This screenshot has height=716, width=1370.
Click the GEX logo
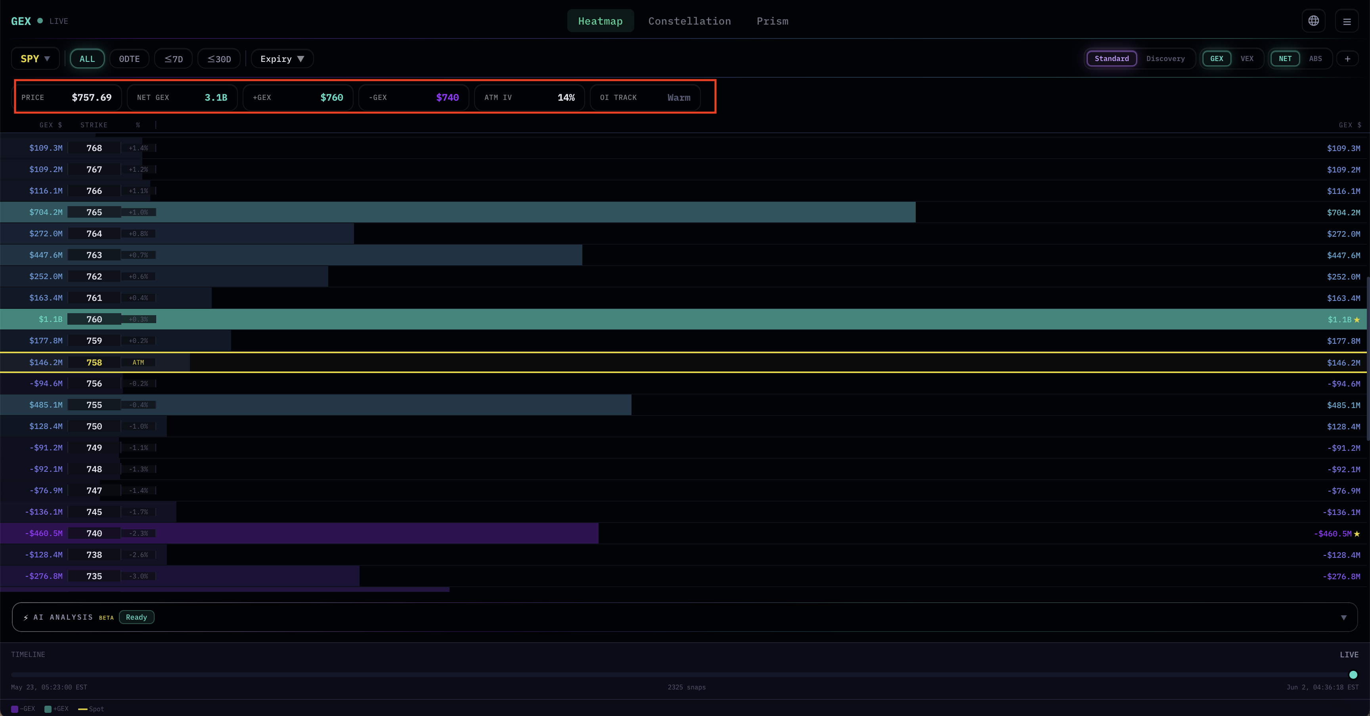[x=21, y=21]
